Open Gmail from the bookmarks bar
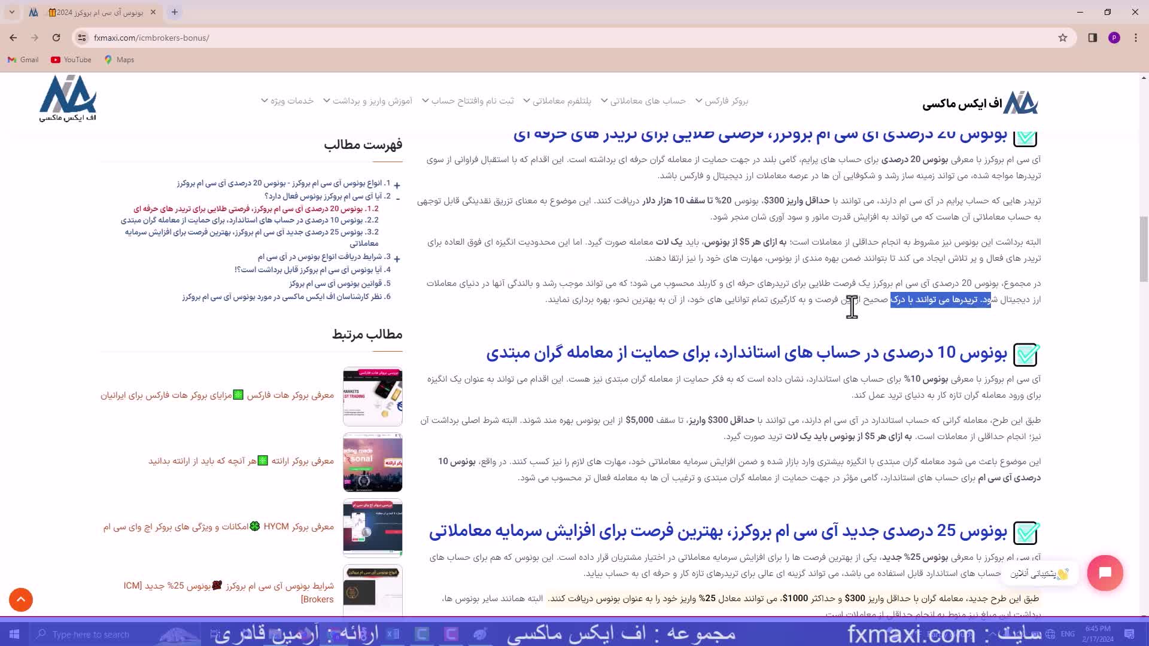 (x=22, y=60)
